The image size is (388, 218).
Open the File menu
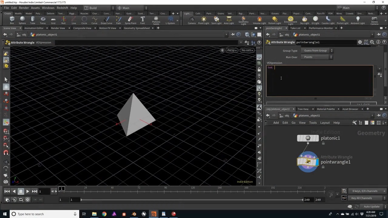[6, 8]
